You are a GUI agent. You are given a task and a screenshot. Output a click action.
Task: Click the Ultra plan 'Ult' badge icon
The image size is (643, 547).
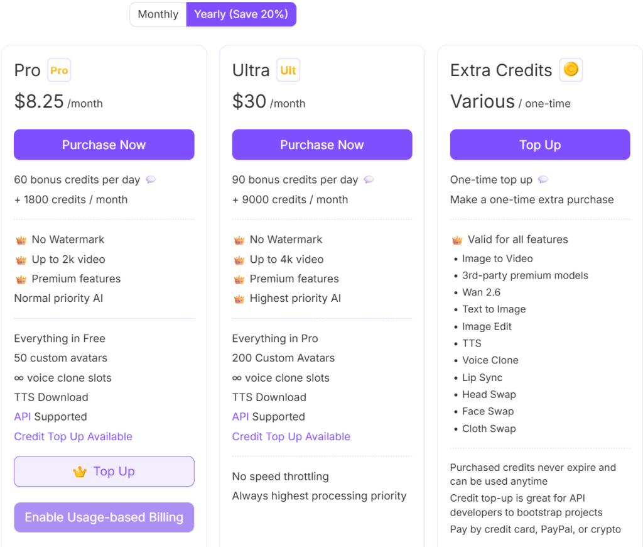(x=288, y=70)
